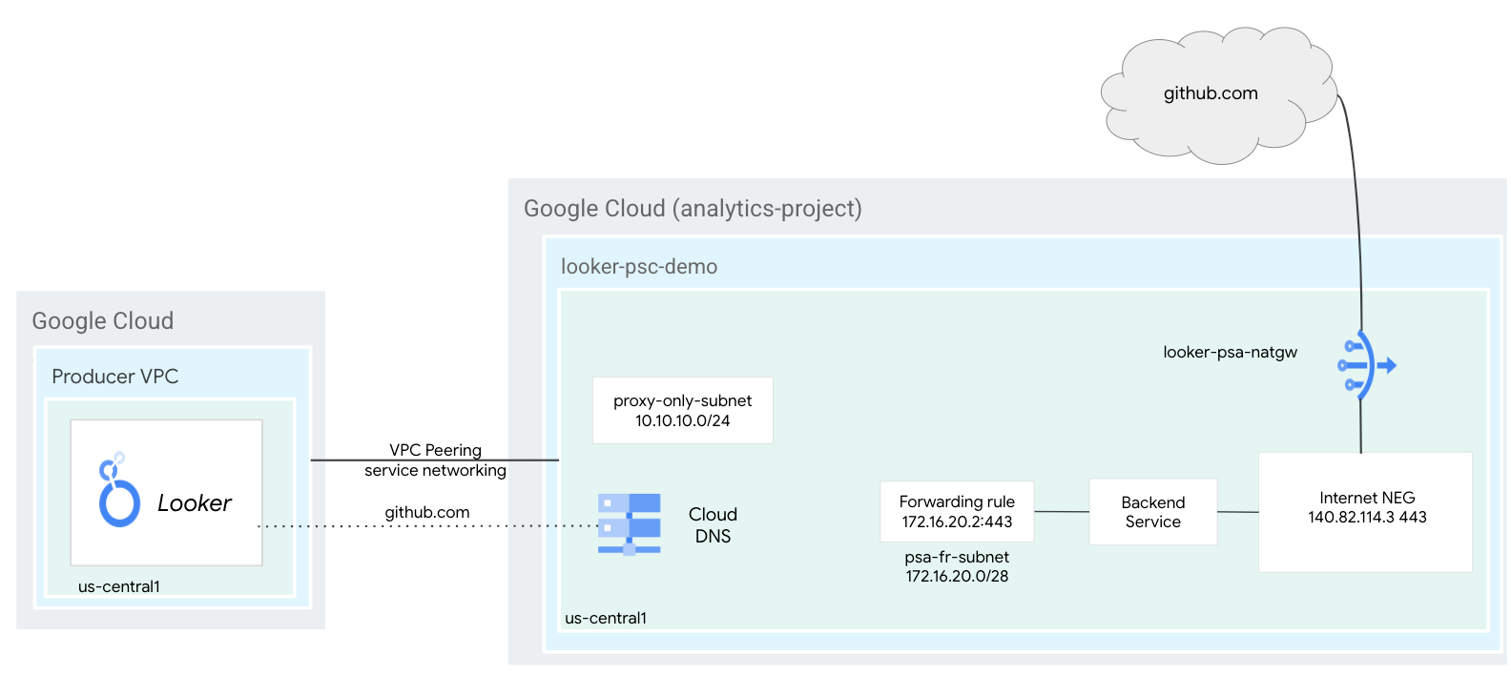1511x675 pixels.
Task: Click the Forwarding rule box
Action: coord(956,511)
